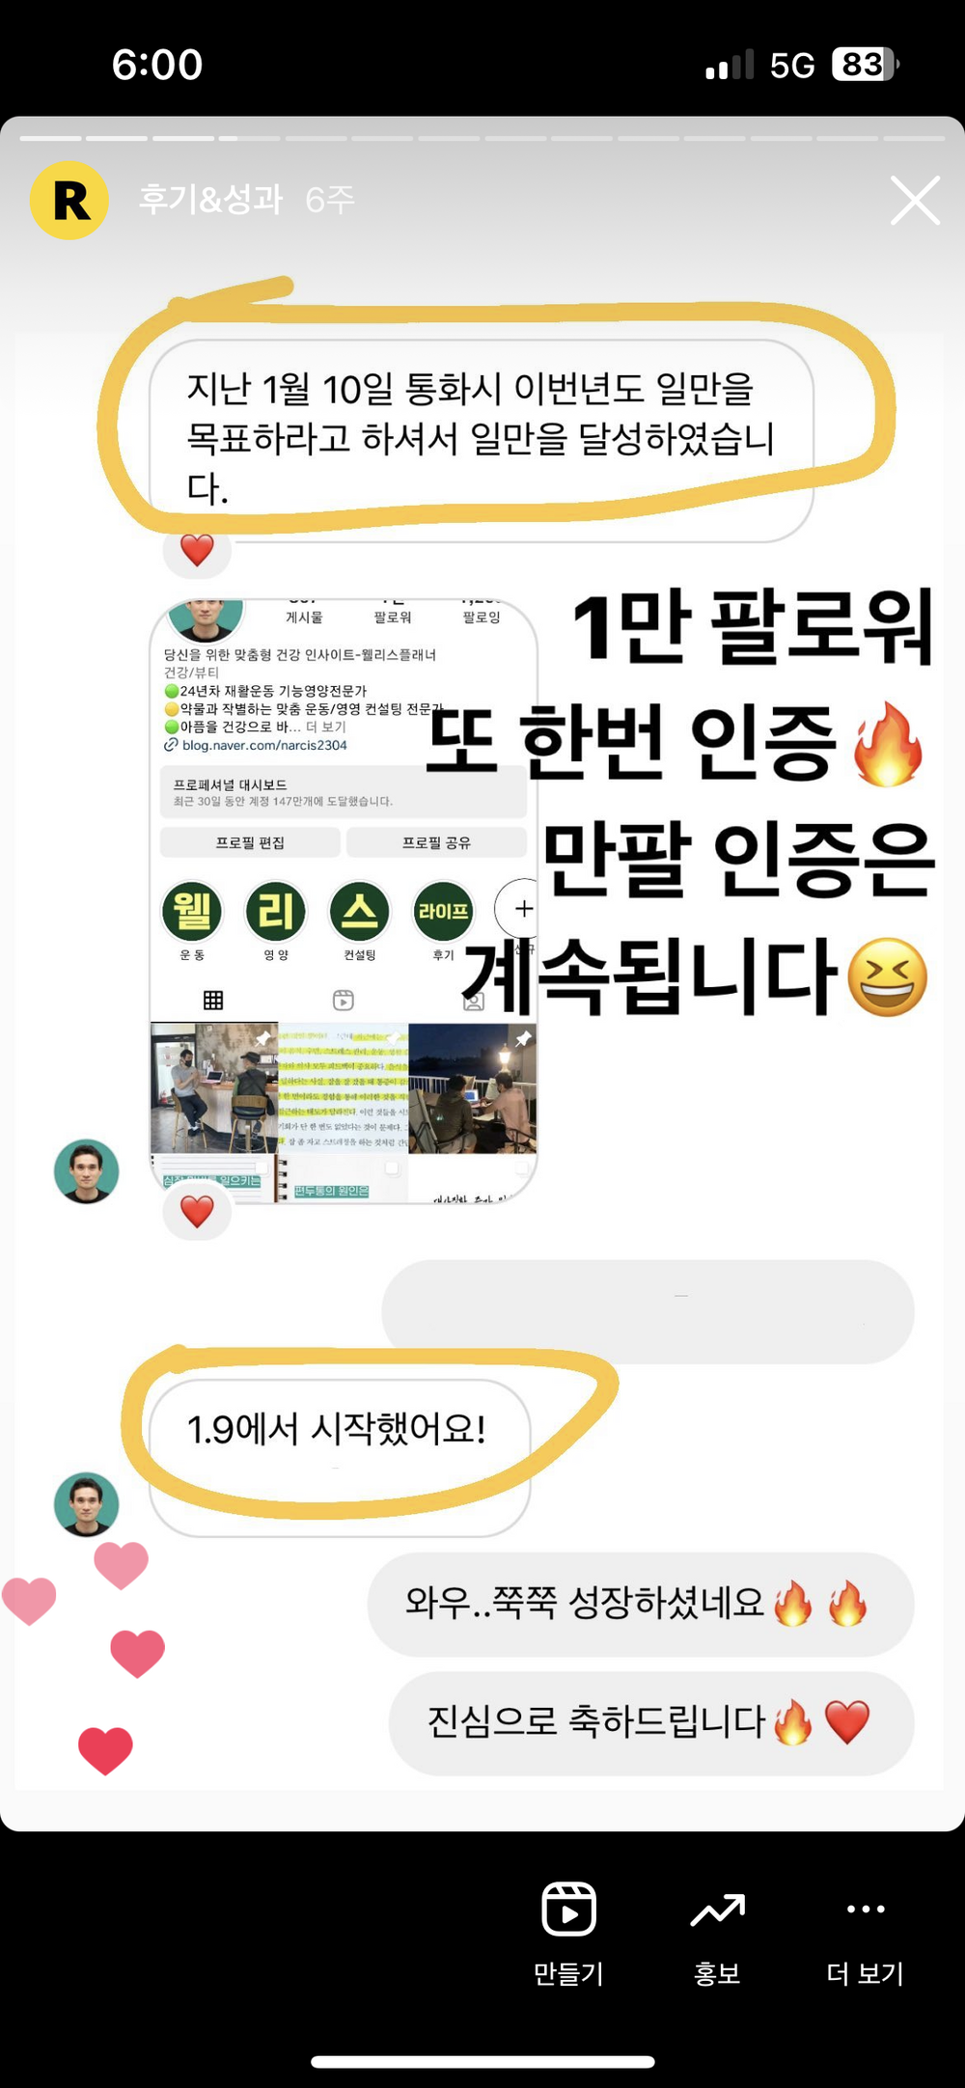Open the 프로페셔널 대시보드 panel
This screenshot has width=965, height=2088.
[344, 792]
